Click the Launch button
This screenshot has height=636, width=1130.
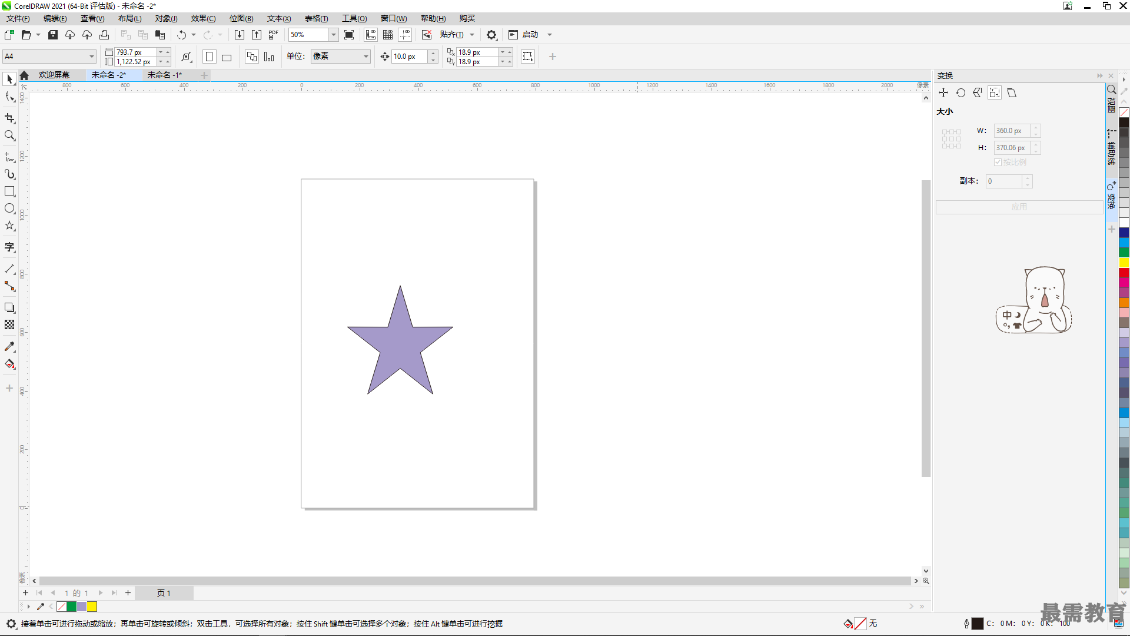(524, 35)
